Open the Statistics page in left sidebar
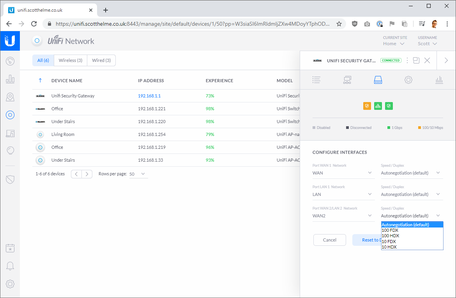 tap(10, 79)
